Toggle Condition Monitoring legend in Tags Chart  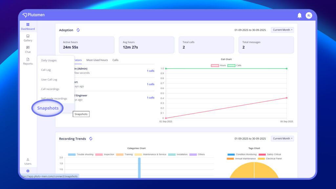242,155
